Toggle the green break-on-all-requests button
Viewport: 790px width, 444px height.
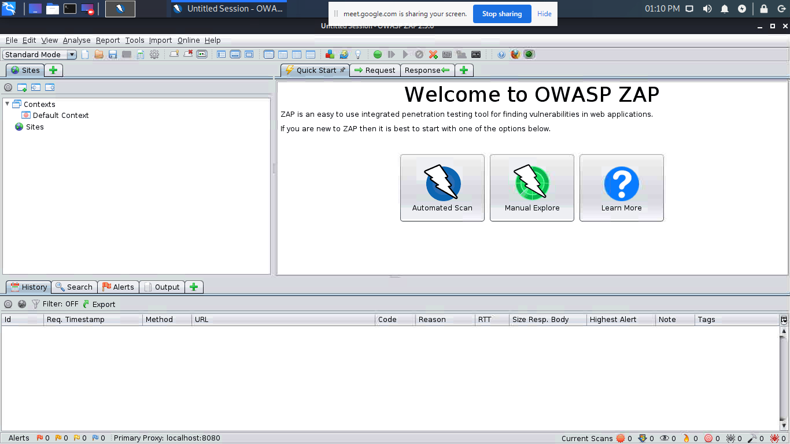point(378,54)
